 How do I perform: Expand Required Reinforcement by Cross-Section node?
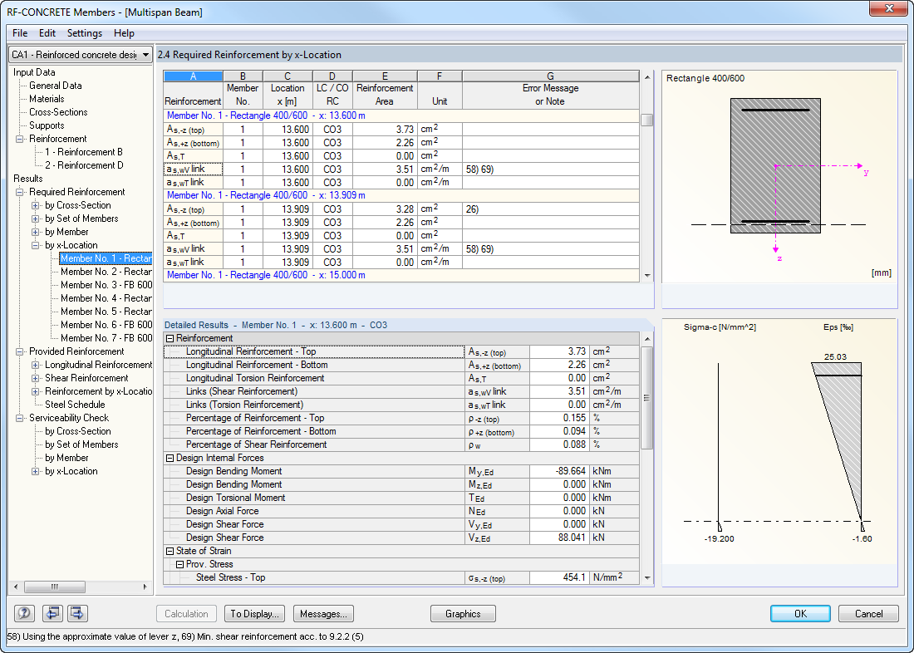click(x=36, y=205)
